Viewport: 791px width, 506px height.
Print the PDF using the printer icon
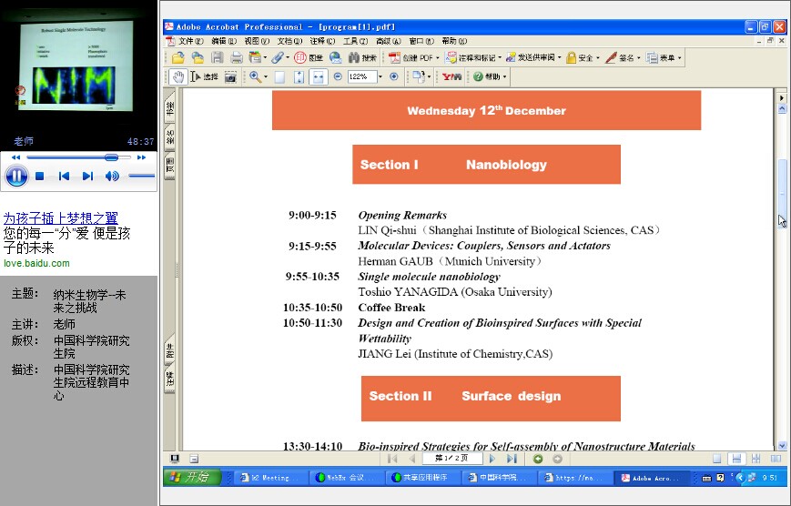point(236,58)
